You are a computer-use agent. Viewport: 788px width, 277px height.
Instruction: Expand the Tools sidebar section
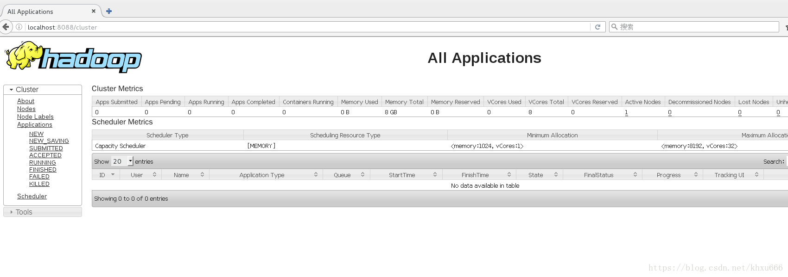point(43,212)
